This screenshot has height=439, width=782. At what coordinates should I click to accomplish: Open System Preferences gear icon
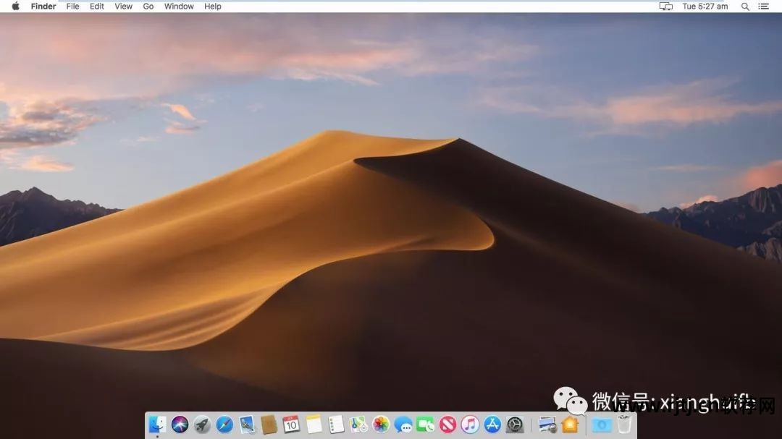[x=514, y=425]
